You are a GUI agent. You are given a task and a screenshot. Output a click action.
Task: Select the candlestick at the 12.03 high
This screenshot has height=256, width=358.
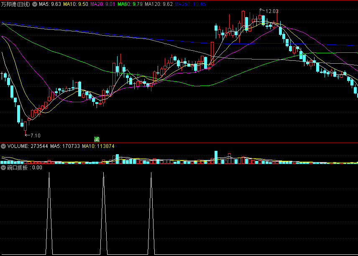point(260,16)
